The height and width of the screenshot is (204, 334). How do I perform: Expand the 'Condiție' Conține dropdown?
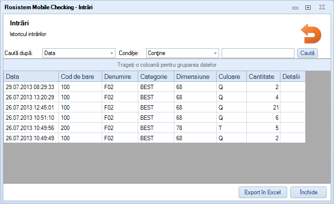click(182, 53)
